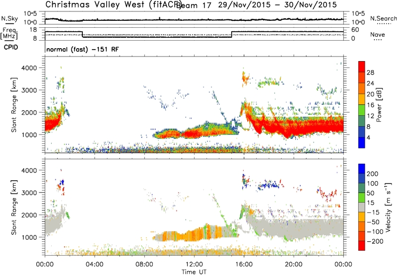Screen dimensions: 397x275
Task: Click 'Slant Range [km]' label of power panel
Action: click(x=14, y=105)
